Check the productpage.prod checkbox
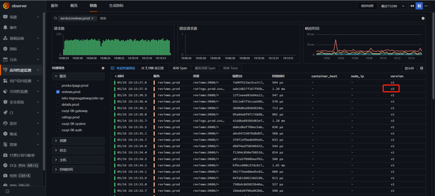This screenshot has width=435, height=196. [58, 86]
